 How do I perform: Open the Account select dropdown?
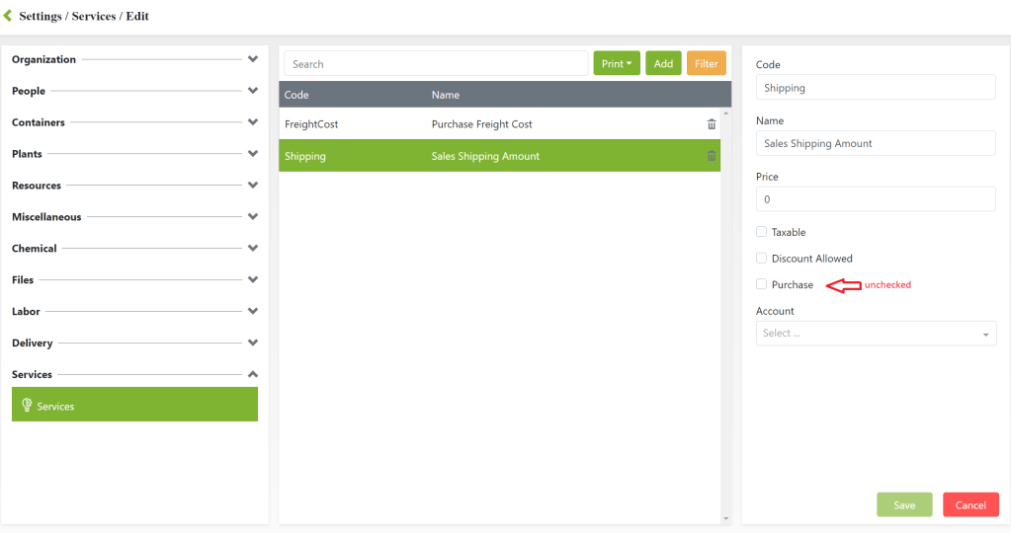click(876, 334)
